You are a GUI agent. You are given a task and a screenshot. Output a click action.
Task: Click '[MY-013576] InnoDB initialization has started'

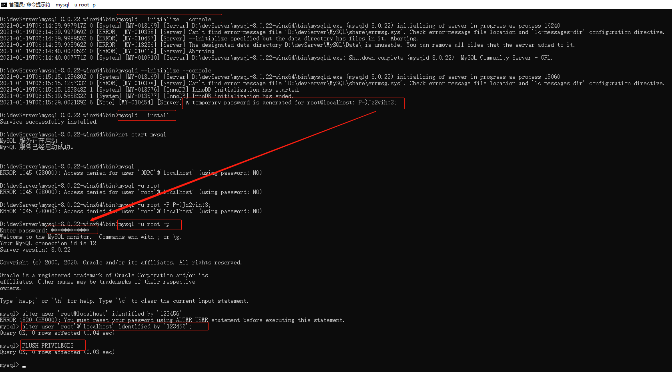pos(150,90)
